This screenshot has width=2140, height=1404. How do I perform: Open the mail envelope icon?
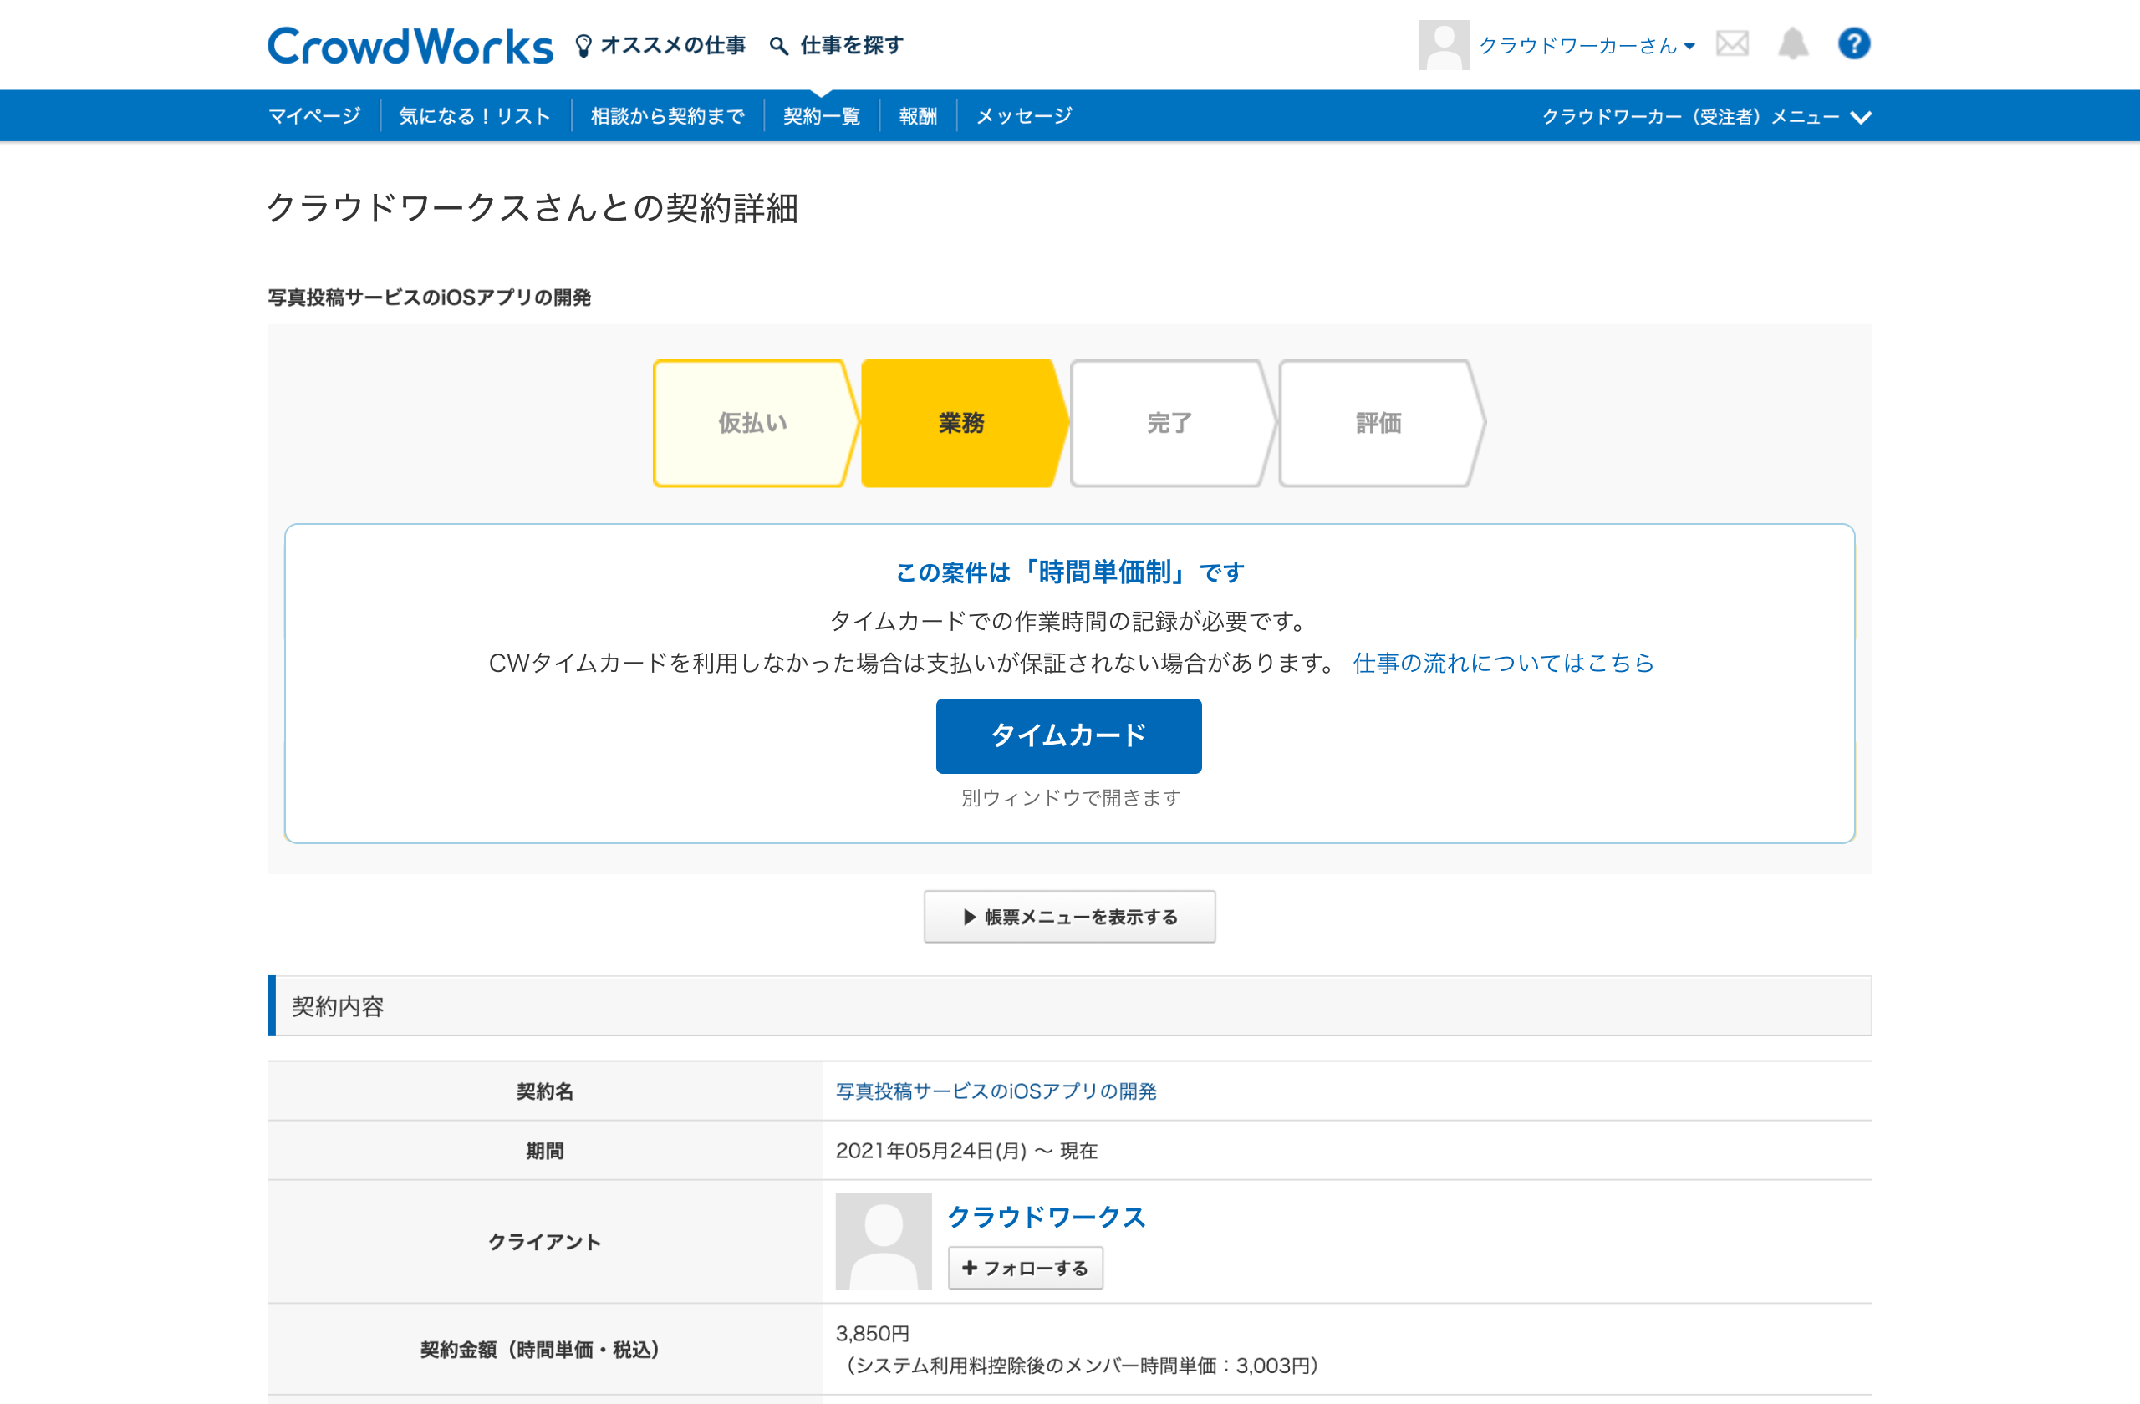(1732, 44)
